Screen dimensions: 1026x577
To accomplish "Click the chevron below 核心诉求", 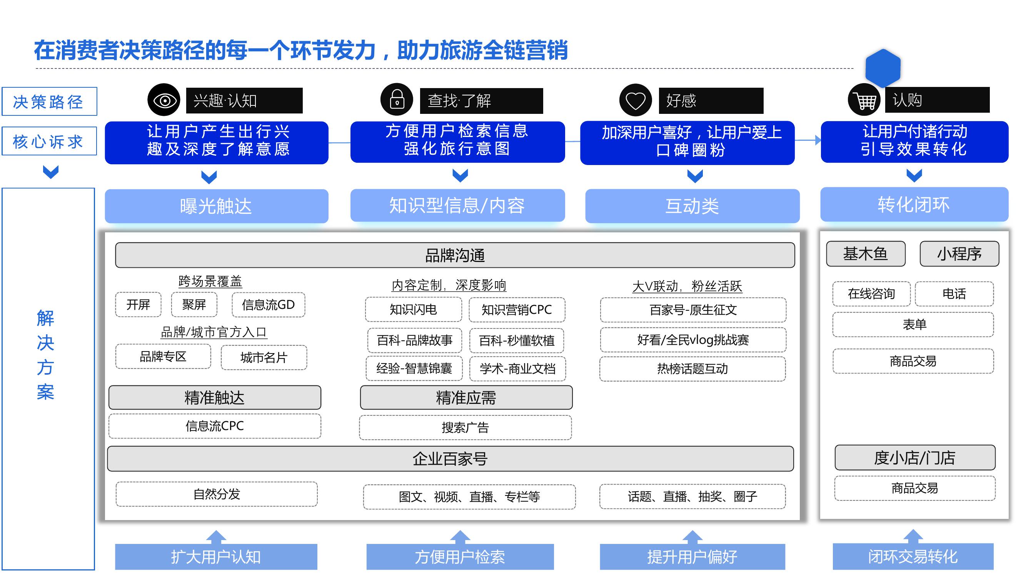I will (50, 172).
